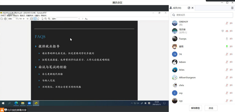Click the 解除静音 button
Viewport: 235px width, 112px height.
(x=196, y=108)
